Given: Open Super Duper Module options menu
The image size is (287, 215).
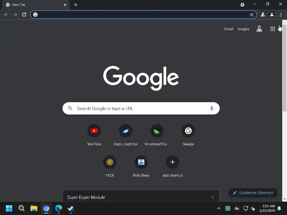Looking at the screenshot, I should [x=213, y=197].
